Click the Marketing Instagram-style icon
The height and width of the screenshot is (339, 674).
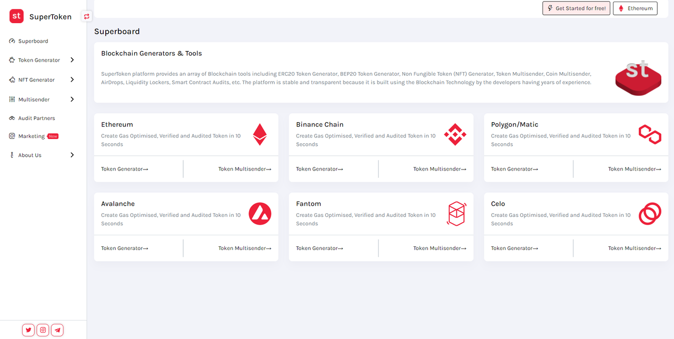[12, 136]
